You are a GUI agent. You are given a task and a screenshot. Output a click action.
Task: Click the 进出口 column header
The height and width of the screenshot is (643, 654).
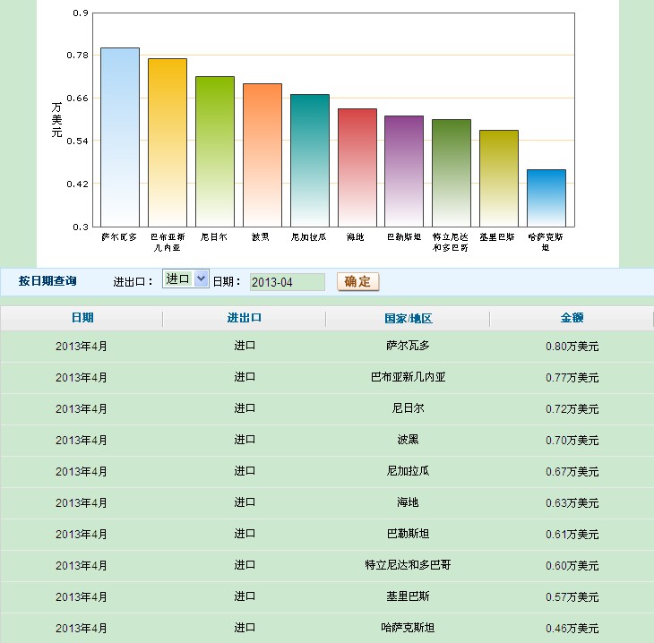pos(245,318)
